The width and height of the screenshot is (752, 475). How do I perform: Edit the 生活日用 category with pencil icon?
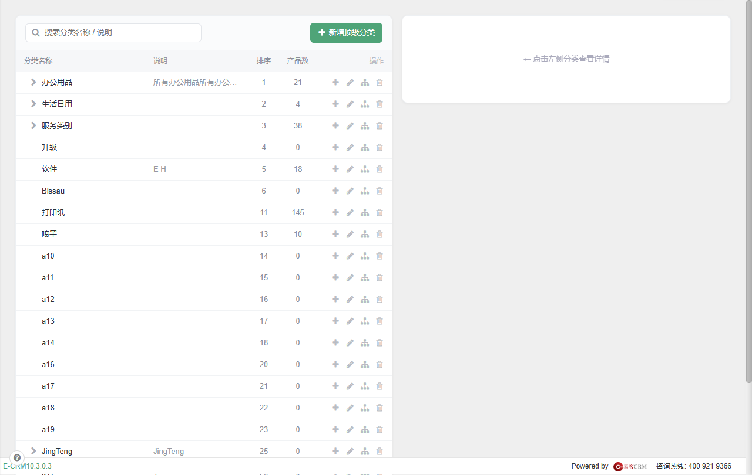point(350,104)
